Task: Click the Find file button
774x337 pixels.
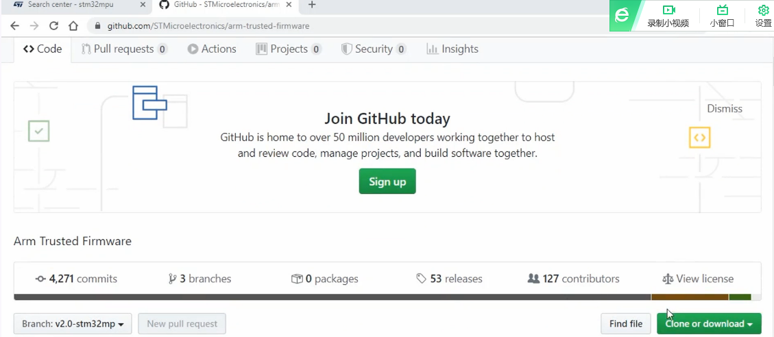Action: (x=626, y=324)
